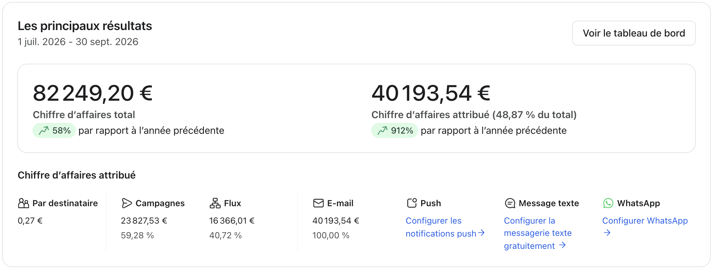This screenshot has height=269, width=713.
Task: Click the E-mail share 100,00 %
Action: [x=331, y=236]
